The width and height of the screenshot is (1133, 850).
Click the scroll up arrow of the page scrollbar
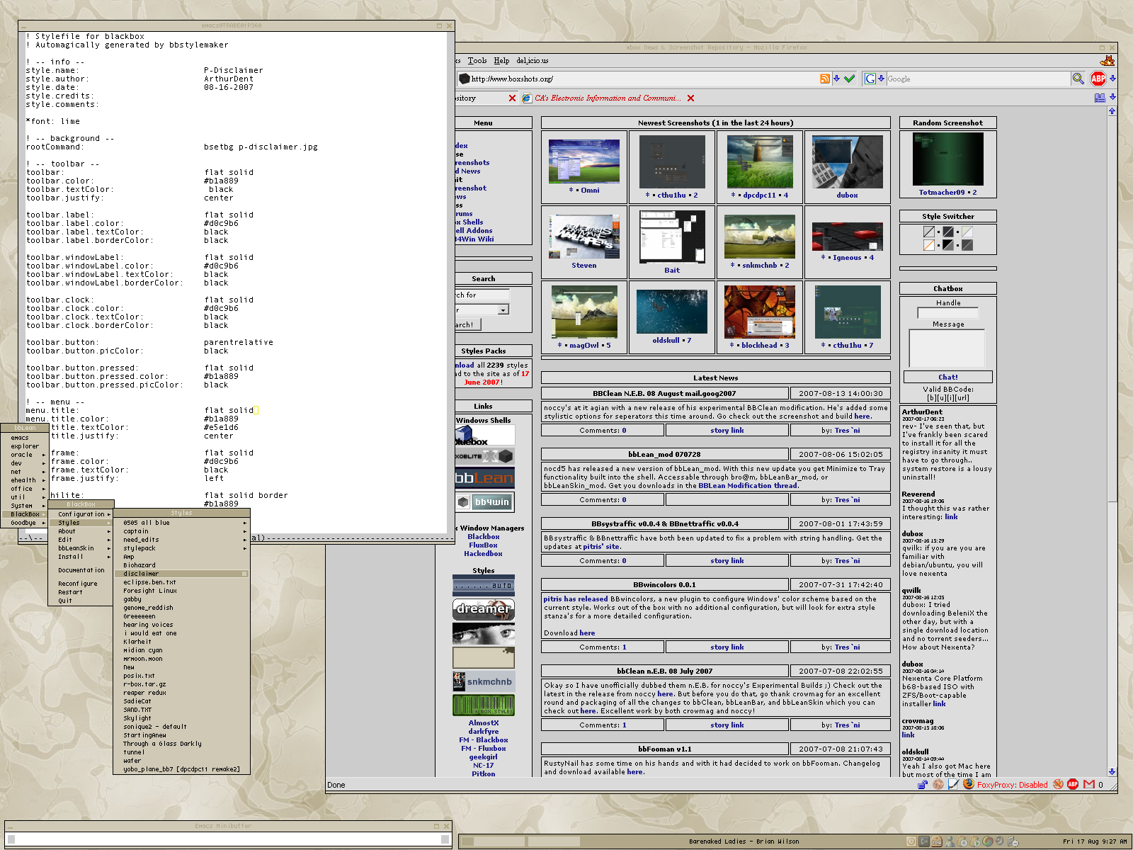pyautogui.click(x=1112, y=111)
